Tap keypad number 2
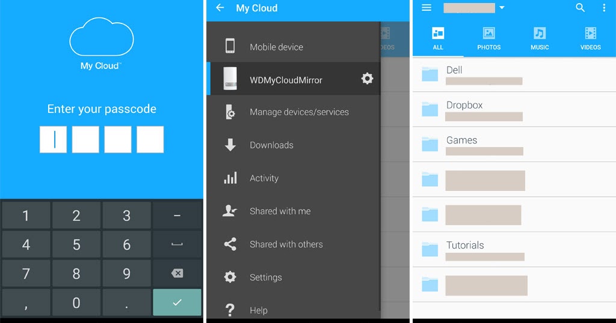616x323 pixels. pyautogui.click(x=76, y=216)
